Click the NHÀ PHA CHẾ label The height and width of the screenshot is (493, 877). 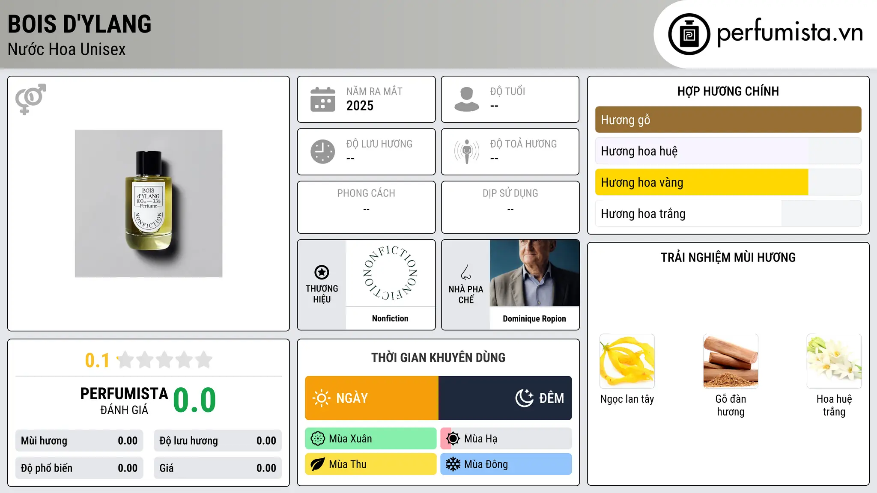(x=466, y=294)
